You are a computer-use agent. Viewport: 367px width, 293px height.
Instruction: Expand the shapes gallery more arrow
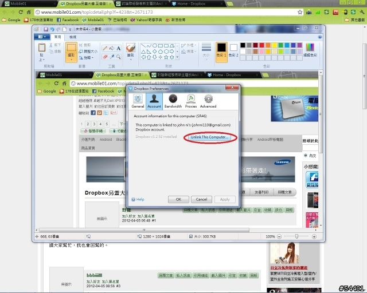[177, 57]
